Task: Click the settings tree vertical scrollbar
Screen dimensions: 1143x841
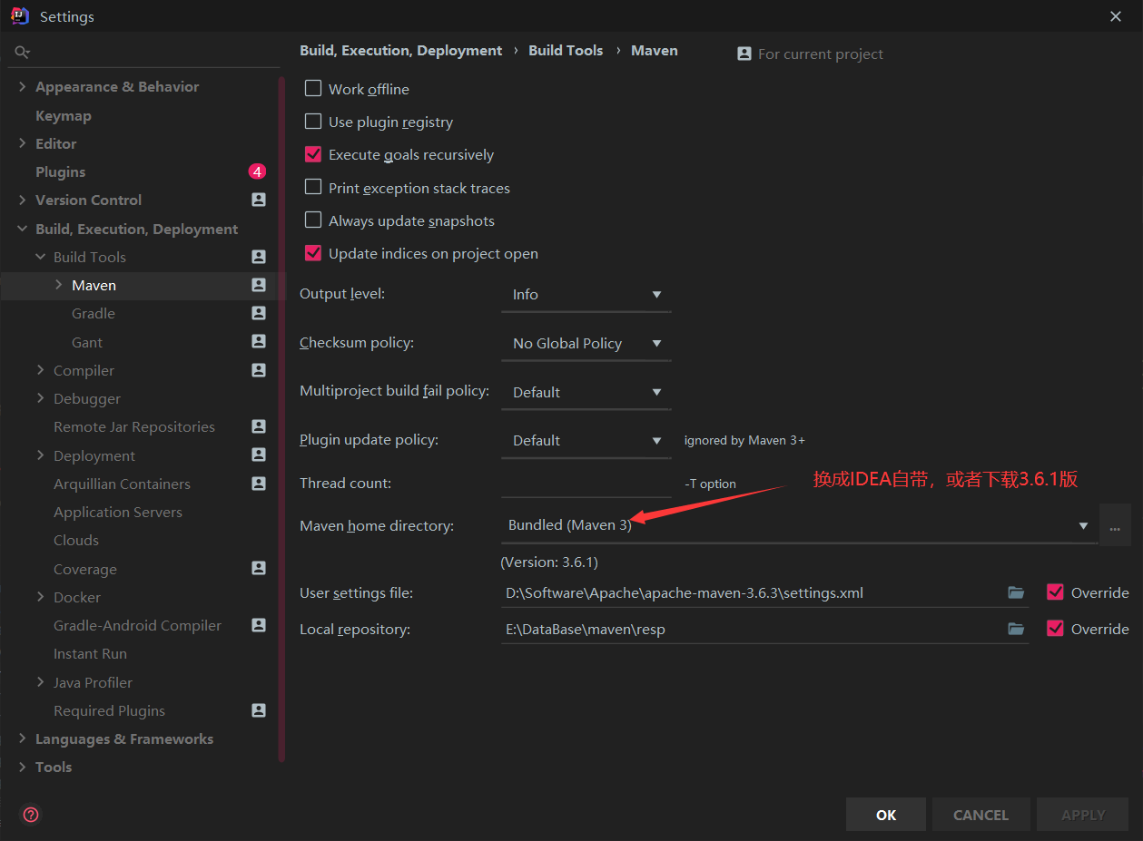Action: click(281, 417)
